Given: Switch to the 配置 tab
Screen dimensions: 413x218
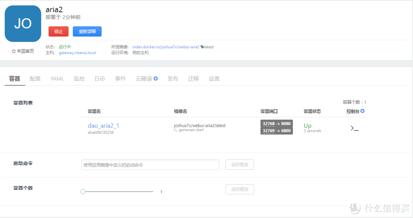Looking at the screenshot, I should [35, 79].
